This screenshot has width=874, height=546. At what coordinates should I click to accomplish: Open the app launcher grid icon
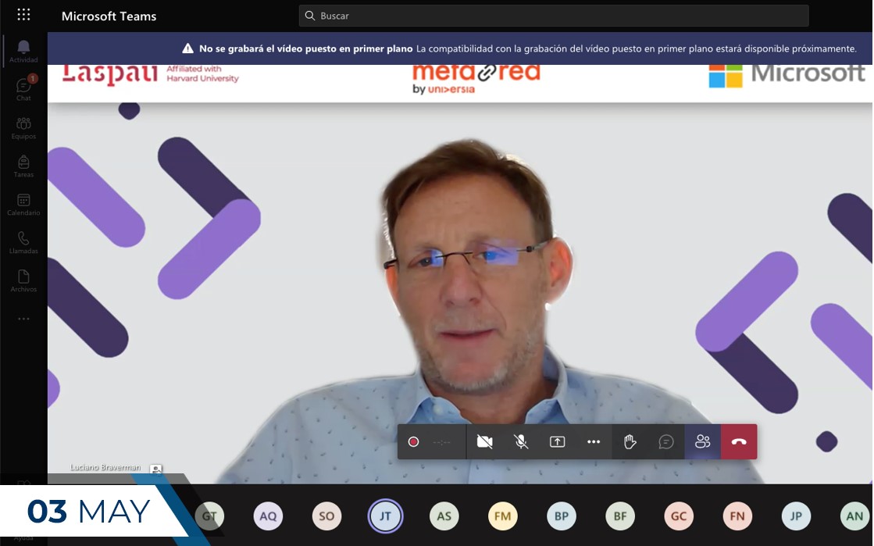(x=23, y=15)
